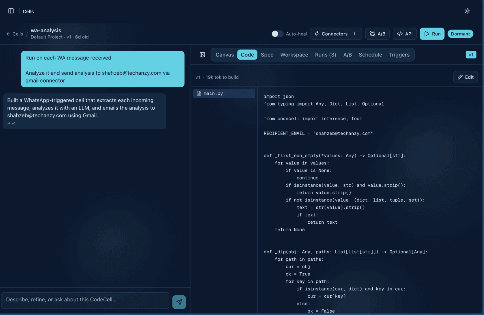Image resolution: width=484 pixels, height=315 pixels.
Task: Click 'from codecell import inference, tool' line
Action: click(x=313, y=119)
